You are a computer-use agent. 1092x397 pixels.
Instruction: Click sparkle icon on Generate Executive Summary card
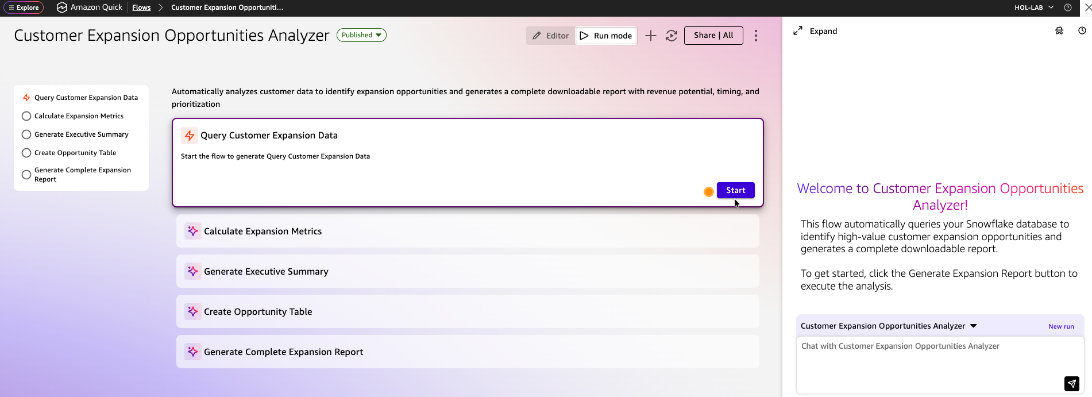193,271
